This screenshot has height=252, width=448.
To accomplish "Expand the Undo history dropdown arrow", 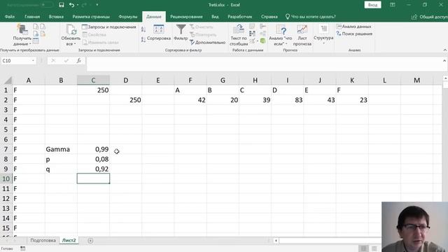I will [x=78, y=5].
